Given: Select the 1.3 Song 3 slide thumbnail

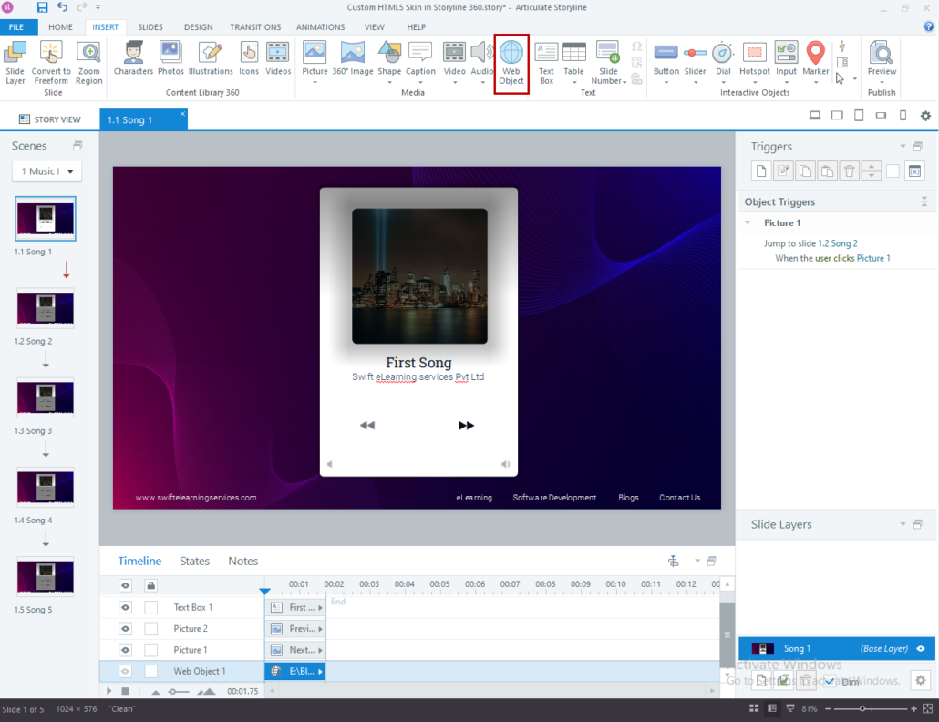Looking at the screenshot, I should (x=46, y=398).
